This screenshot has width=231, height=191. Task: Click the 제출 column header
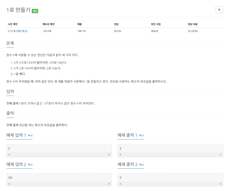(x=79, y=24)
